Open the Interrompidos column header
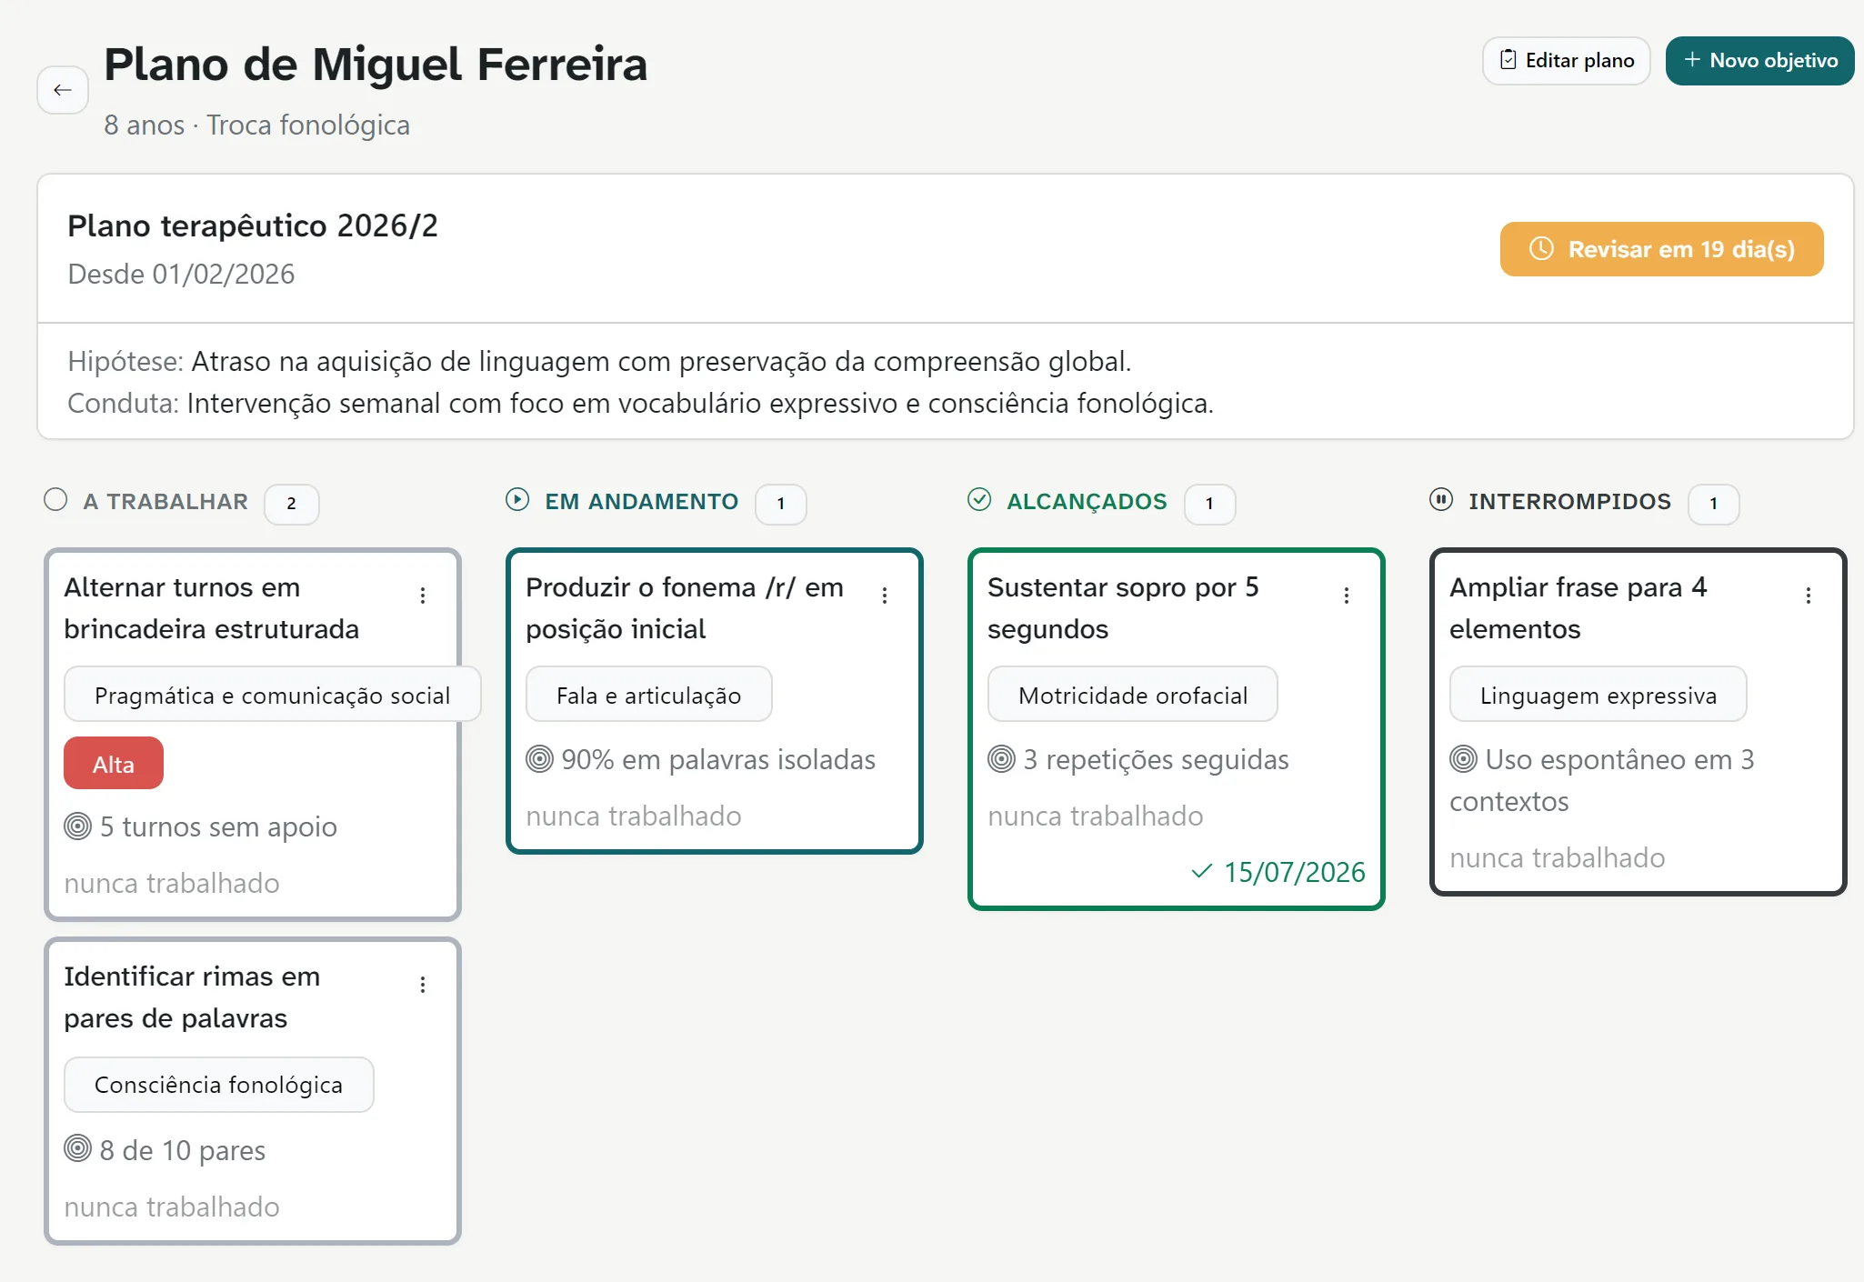This screenshot has height=1282, width=1864. click(1569, 502)
